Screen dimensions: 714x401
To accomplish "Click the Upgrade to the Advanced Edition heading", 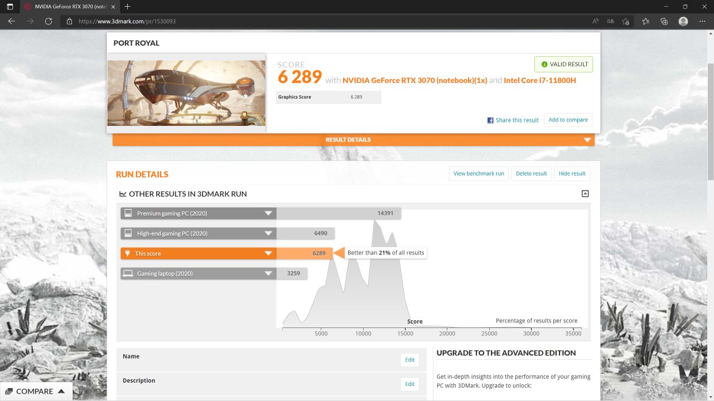I will tap(506, 353).
